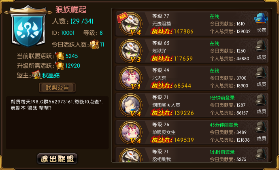Screen dimensions: 279x170
Task: Select member row 丞相助我
Action: [x=192, y=154]
